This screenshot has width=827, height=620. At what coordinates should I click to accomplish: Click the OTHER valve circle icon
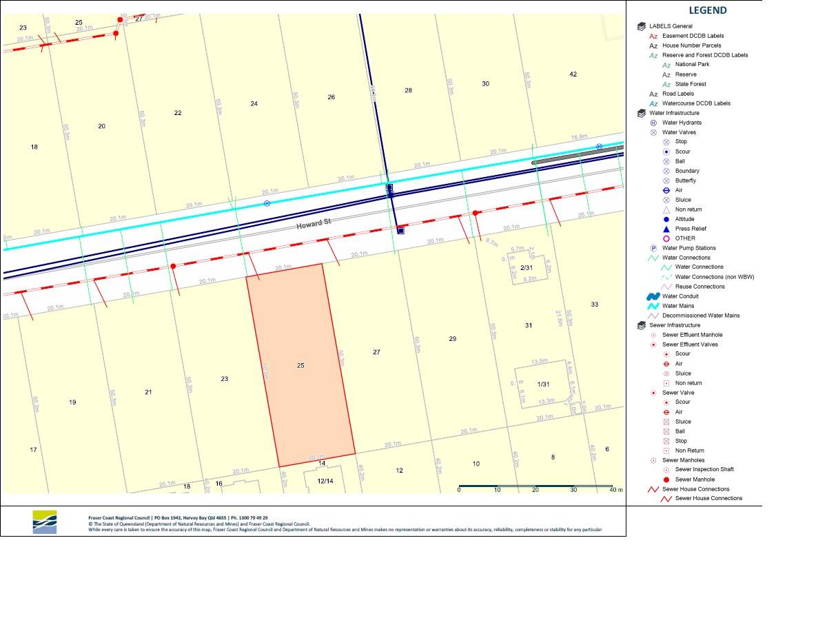(666, 238)
